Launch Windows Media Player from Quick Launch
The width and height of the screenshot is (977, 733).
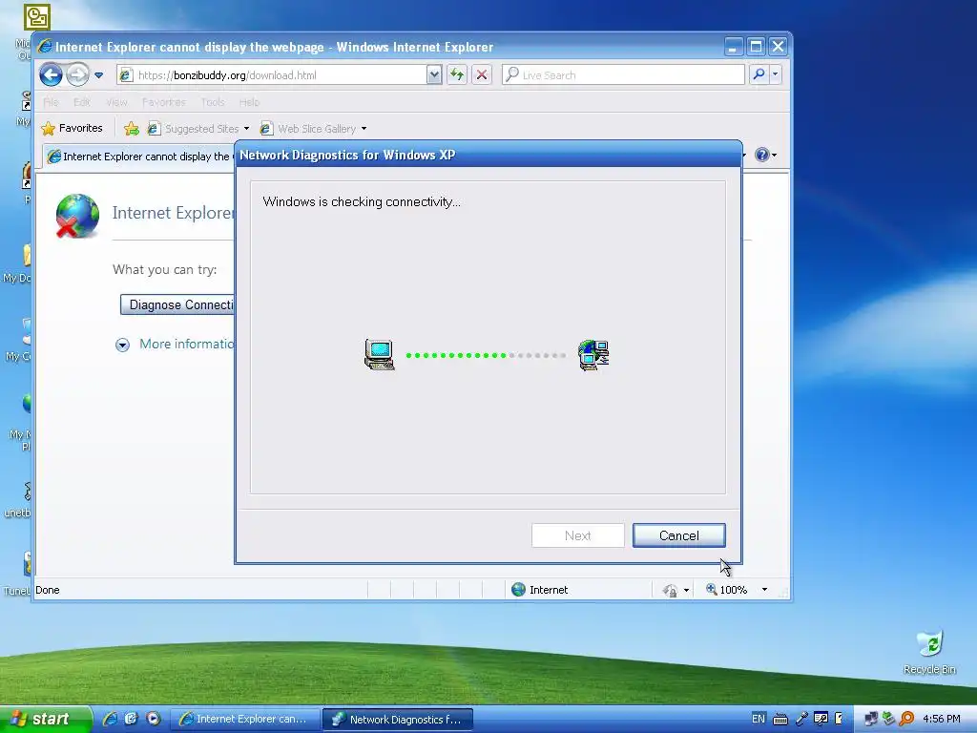coord(154,719)
